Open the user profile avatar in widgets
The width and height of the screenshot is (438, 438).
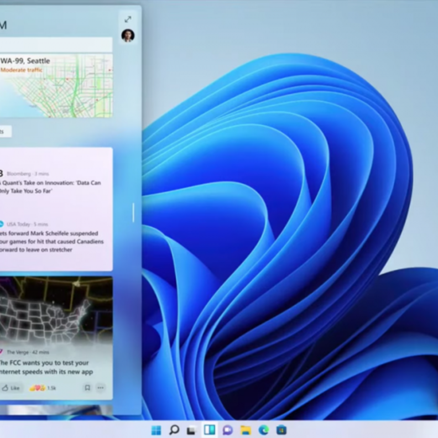[128, 35]
